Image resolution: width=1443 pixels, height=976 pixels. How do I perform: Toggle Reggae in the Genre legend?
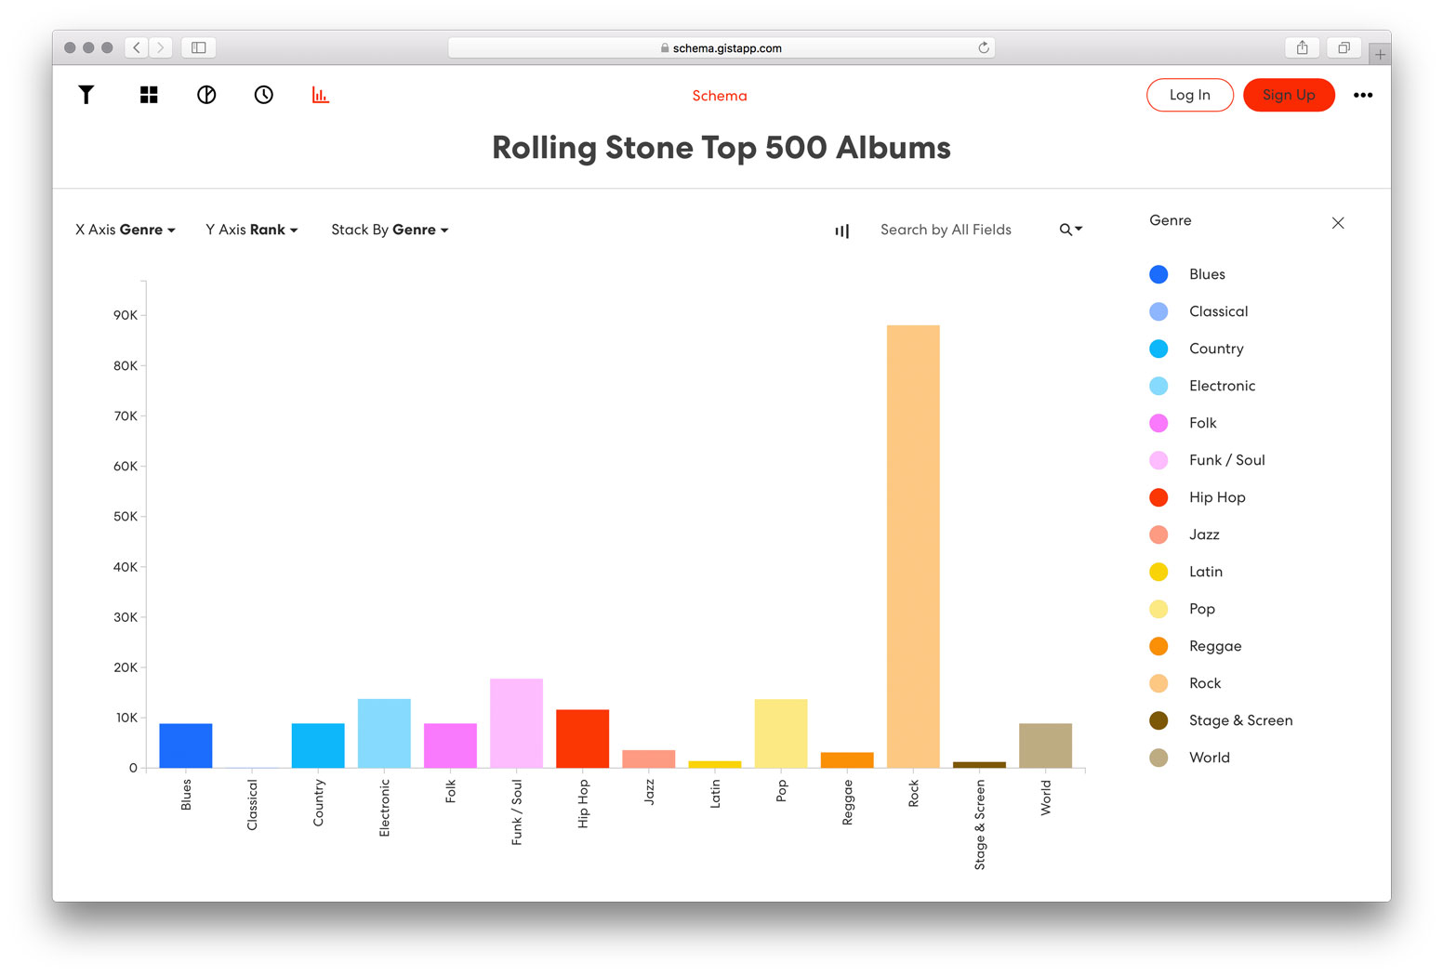tap(1196, 646)
